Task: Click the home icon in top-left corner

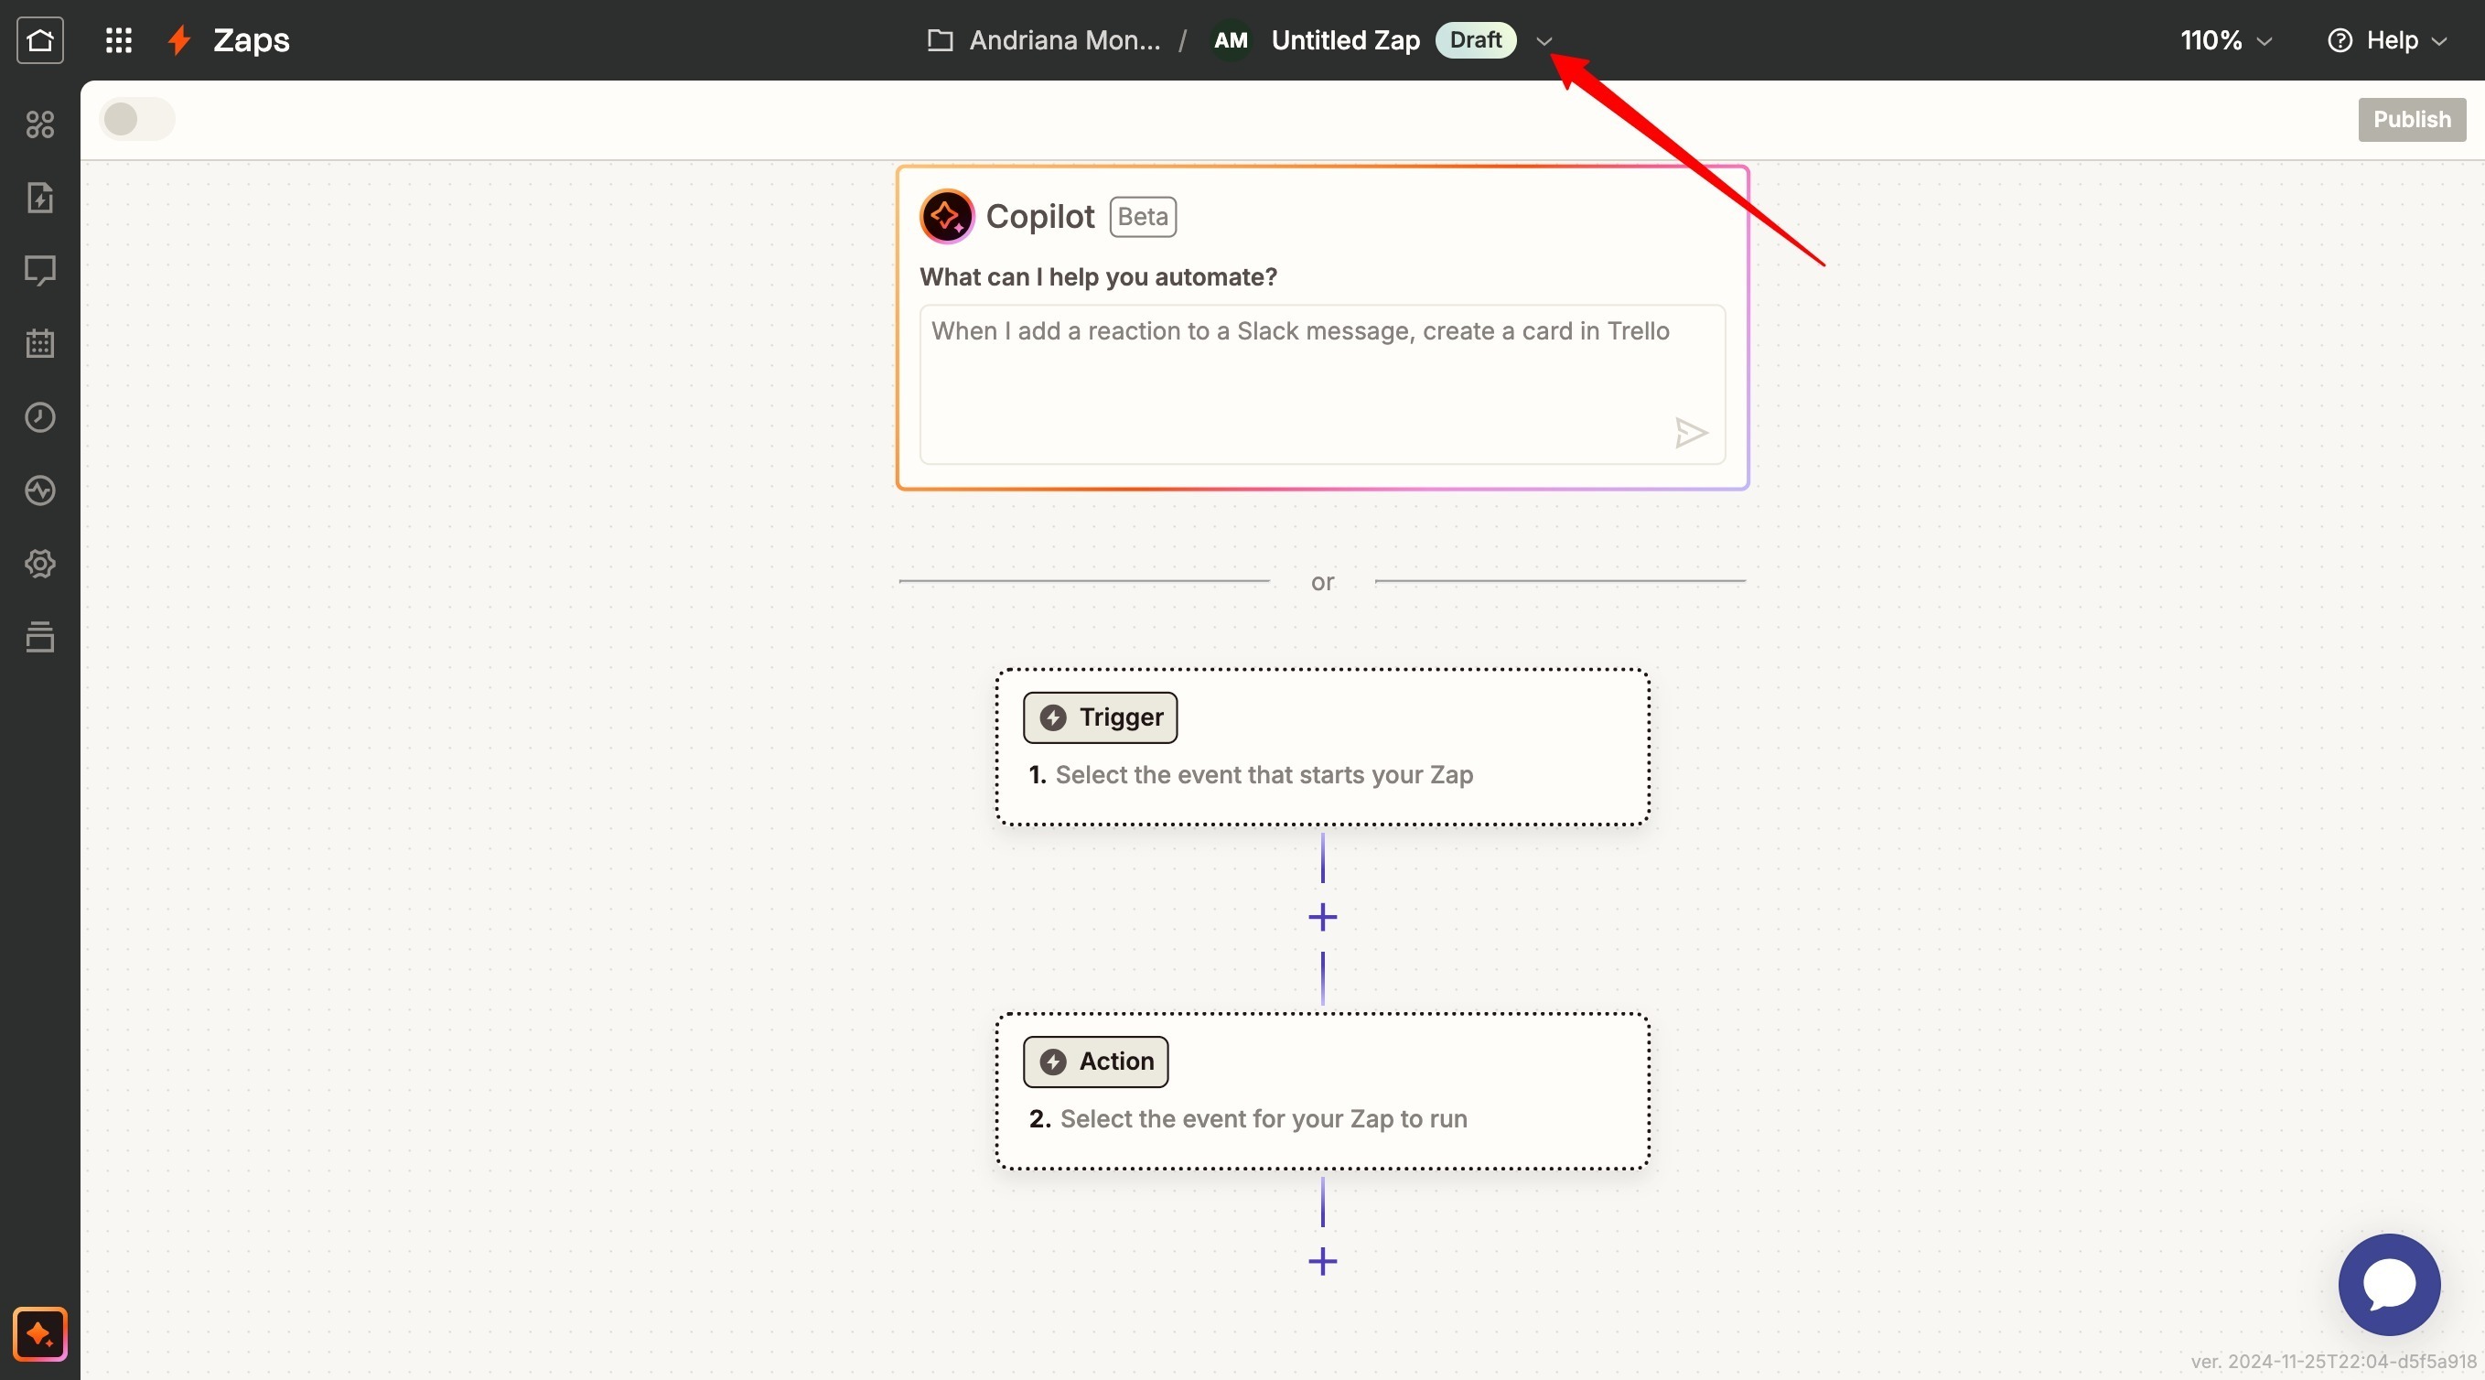Action: (x=39, y=39)
